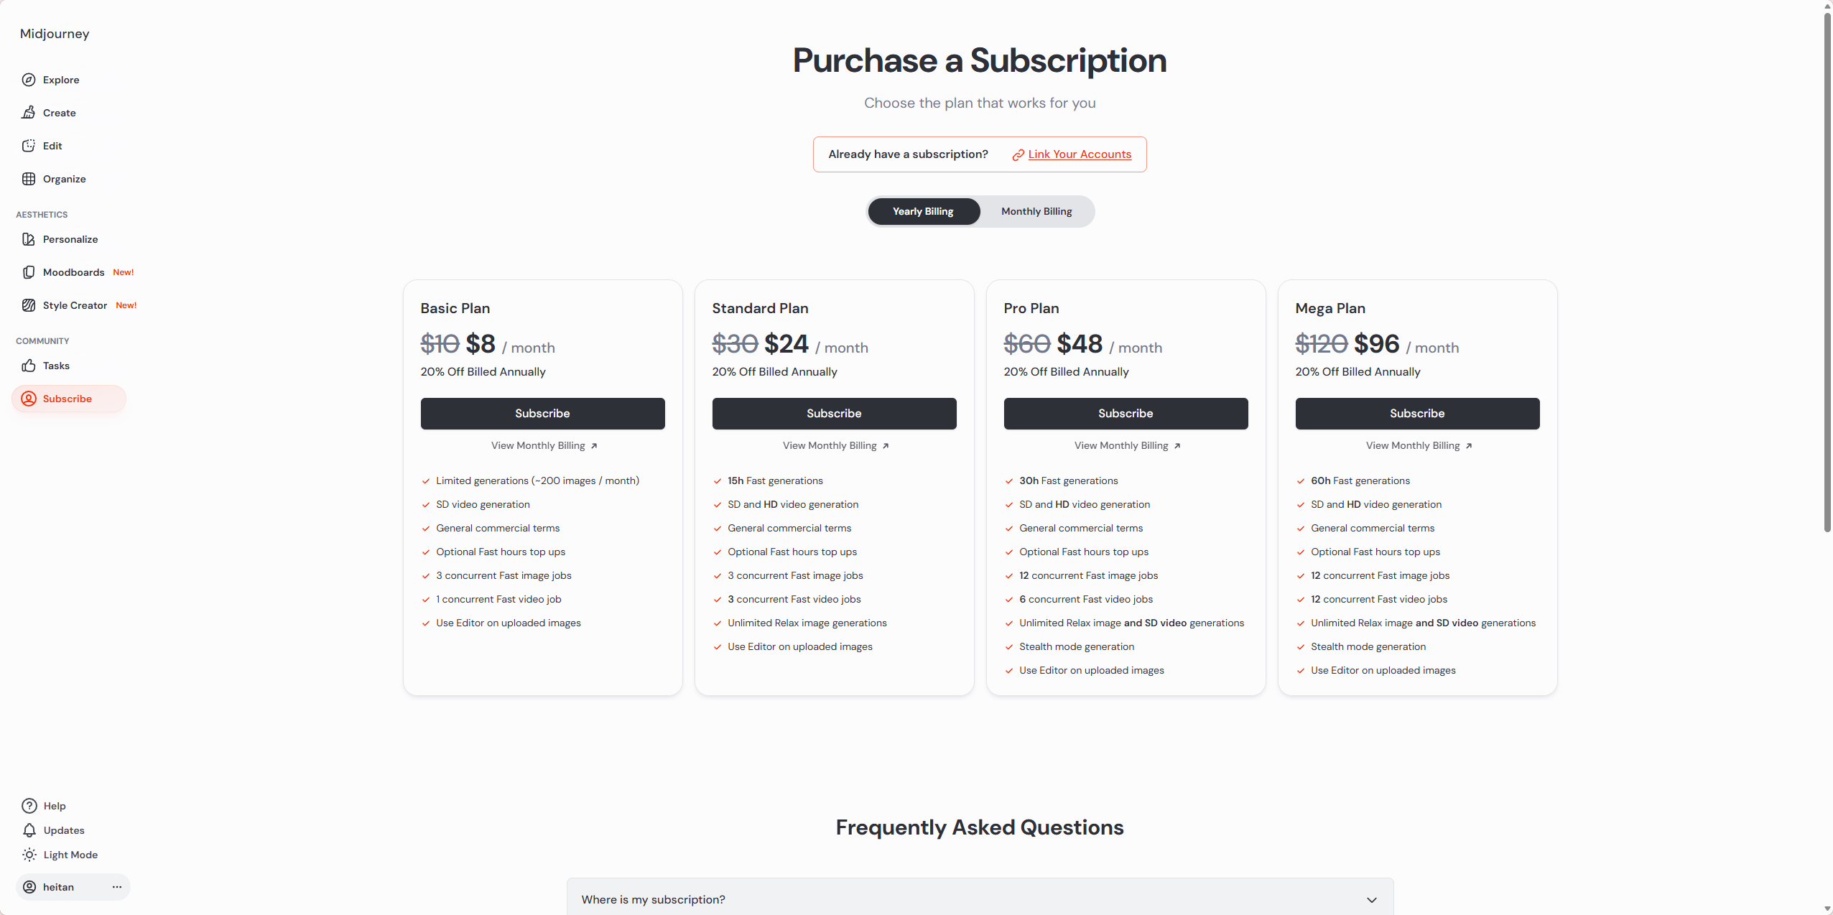The height and width of the screenshot is (915, 1833).
Task: Open the Tasks thumbs-up icon
Action: (29, 366)
